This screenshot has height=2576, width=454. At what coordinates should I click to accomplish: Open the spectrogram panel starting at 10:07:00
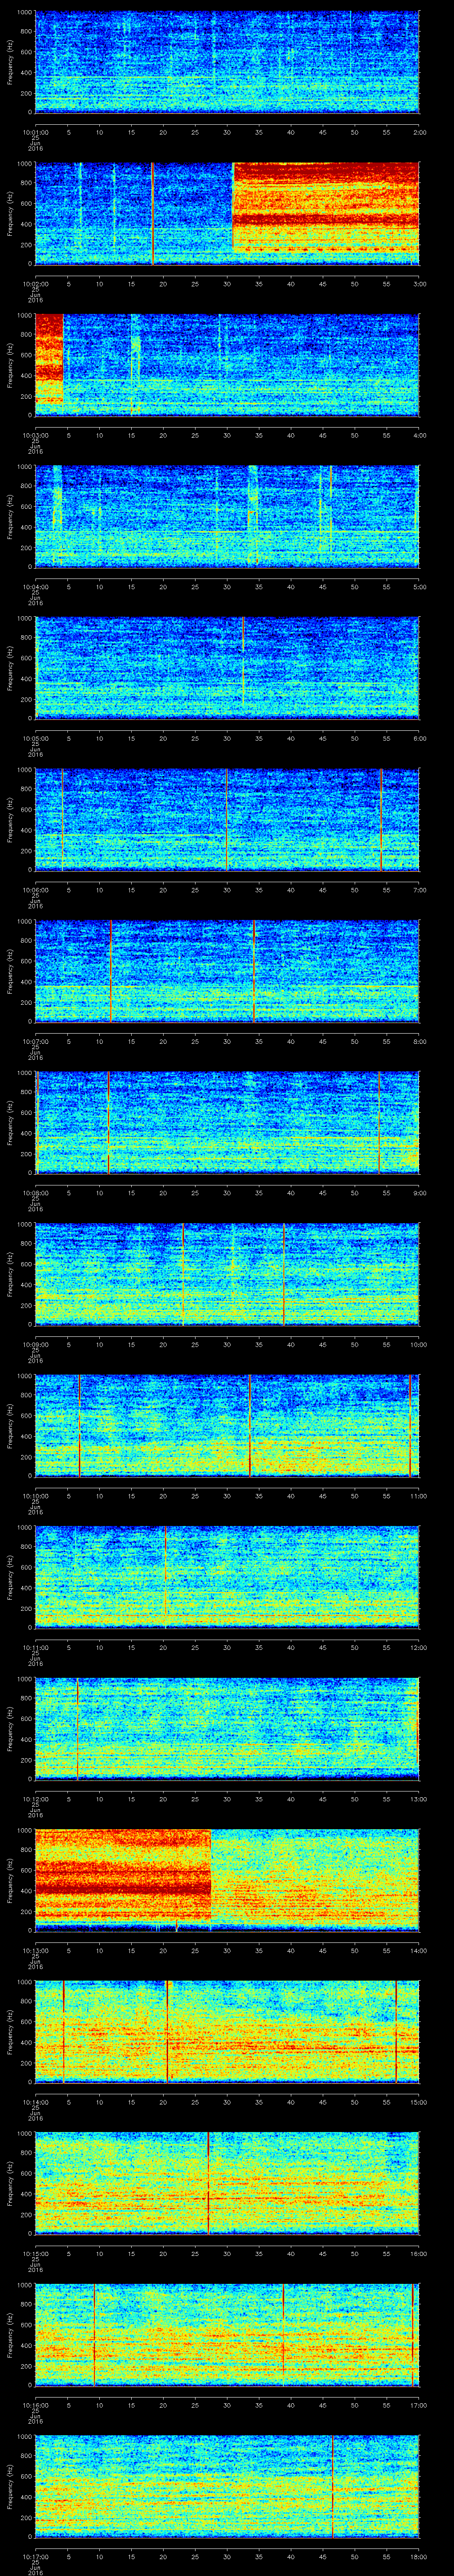tap(227, 971)
